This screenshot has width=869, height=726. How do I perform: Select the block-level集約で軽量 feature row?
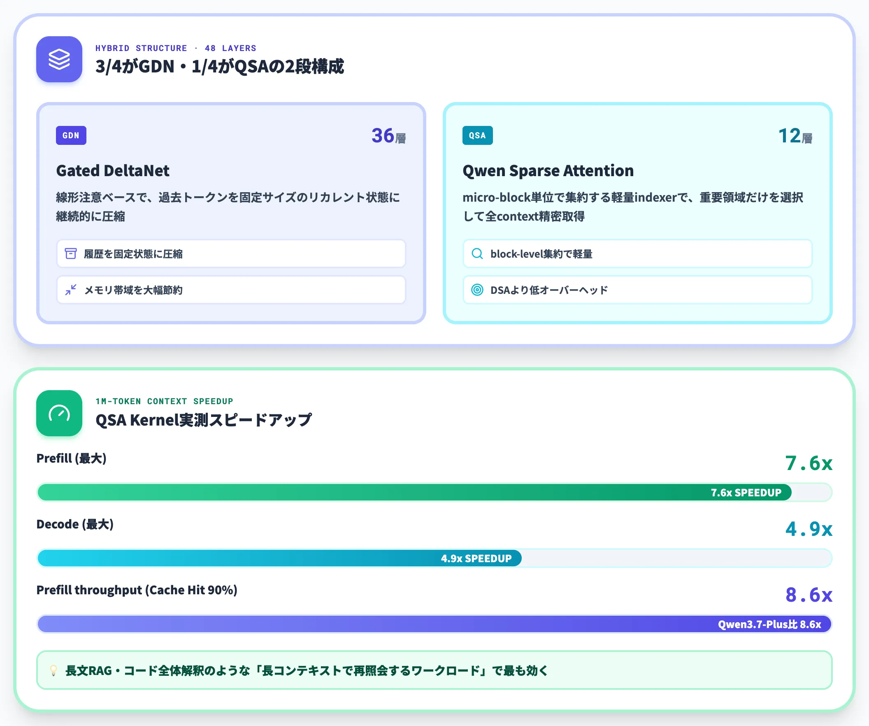[637, 254]
